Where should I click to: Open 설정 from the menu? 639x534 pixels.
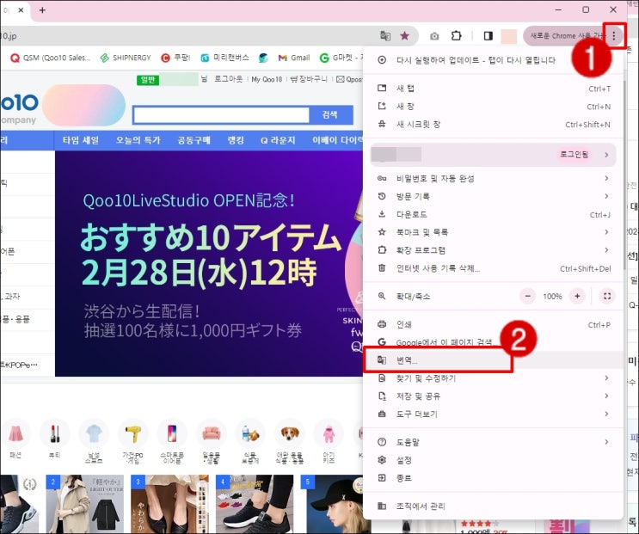(493, 460)
